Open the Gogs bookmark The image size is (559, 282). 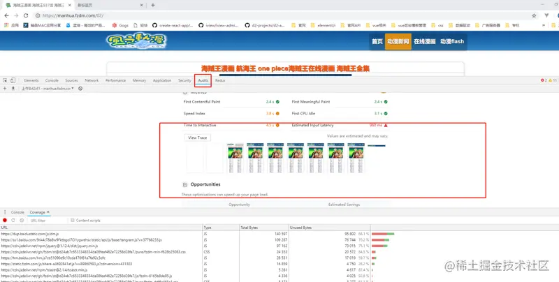[120, 25]
